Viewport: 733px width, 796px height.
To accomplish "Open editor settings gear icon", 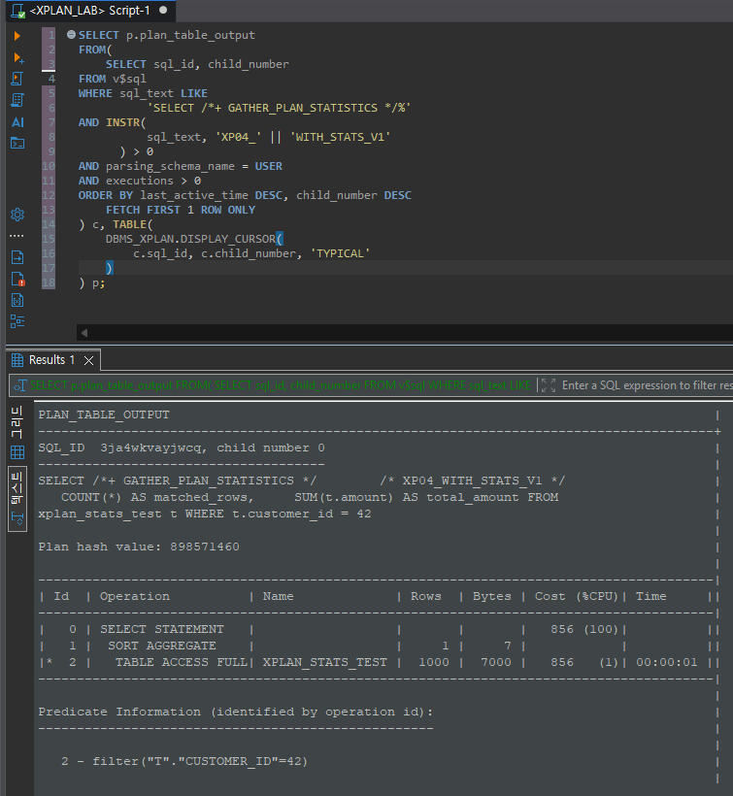I will point(17,215).
